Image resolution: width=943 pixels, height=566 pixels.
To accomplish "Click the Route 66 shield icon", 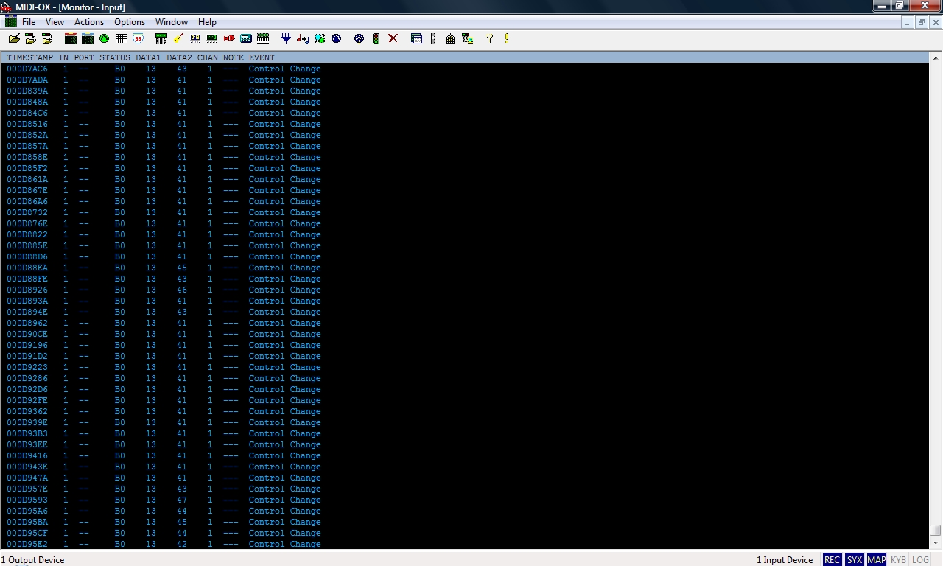I will tap(138, 38).
